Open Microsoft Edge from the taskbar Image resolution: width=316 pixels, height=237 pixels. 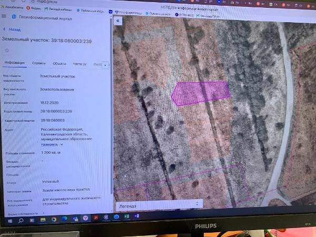click(64, 219)
